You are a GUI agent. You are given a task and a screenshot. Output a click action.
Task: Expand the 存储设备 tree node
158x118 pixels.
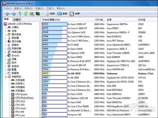pos(6,49)
